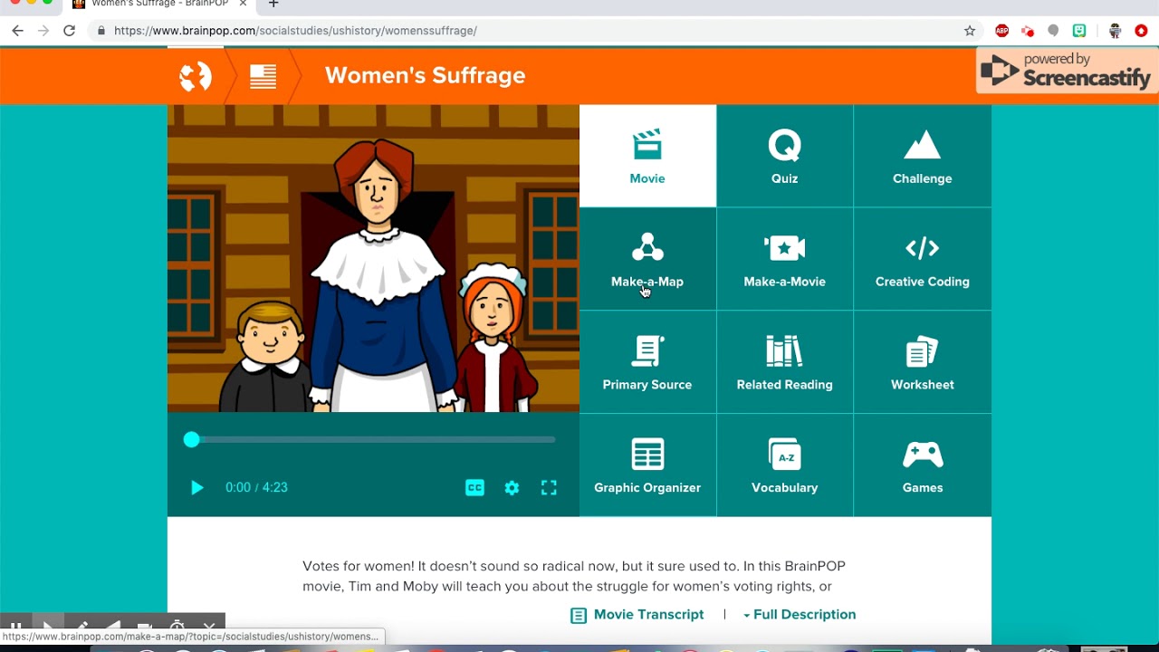Click the gray Hangouts extension icon
The width and height of the screenshot is (1159, 652).
click(x=1053, y=31)
